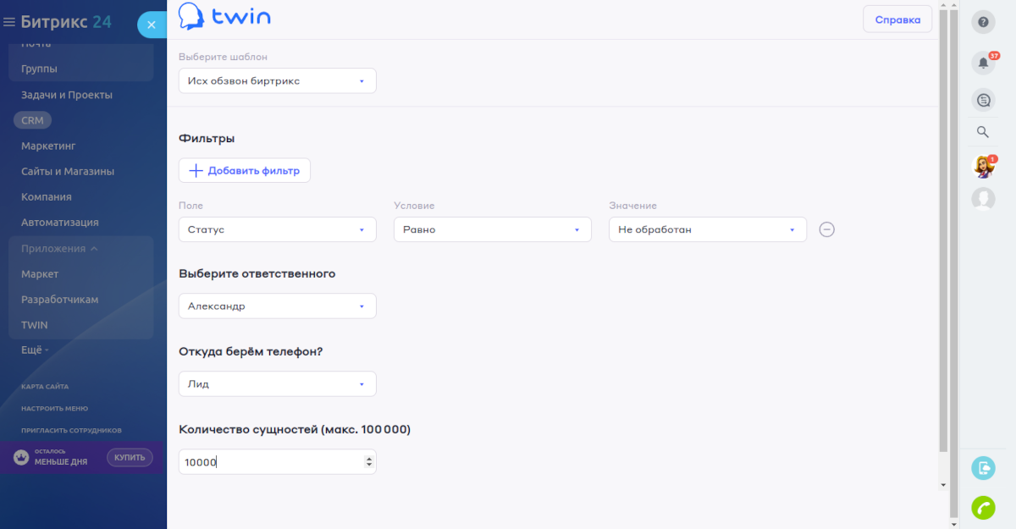
Task: Open Задачи и Проекты in sidebar
Action: 67,95
